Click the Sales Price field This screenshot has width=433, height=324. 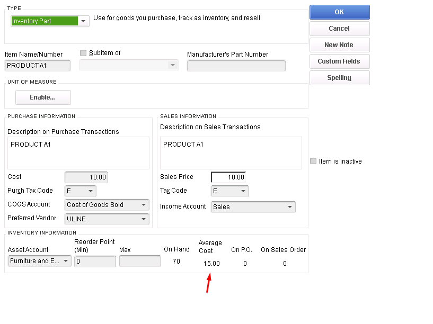[x=228, y=177]
